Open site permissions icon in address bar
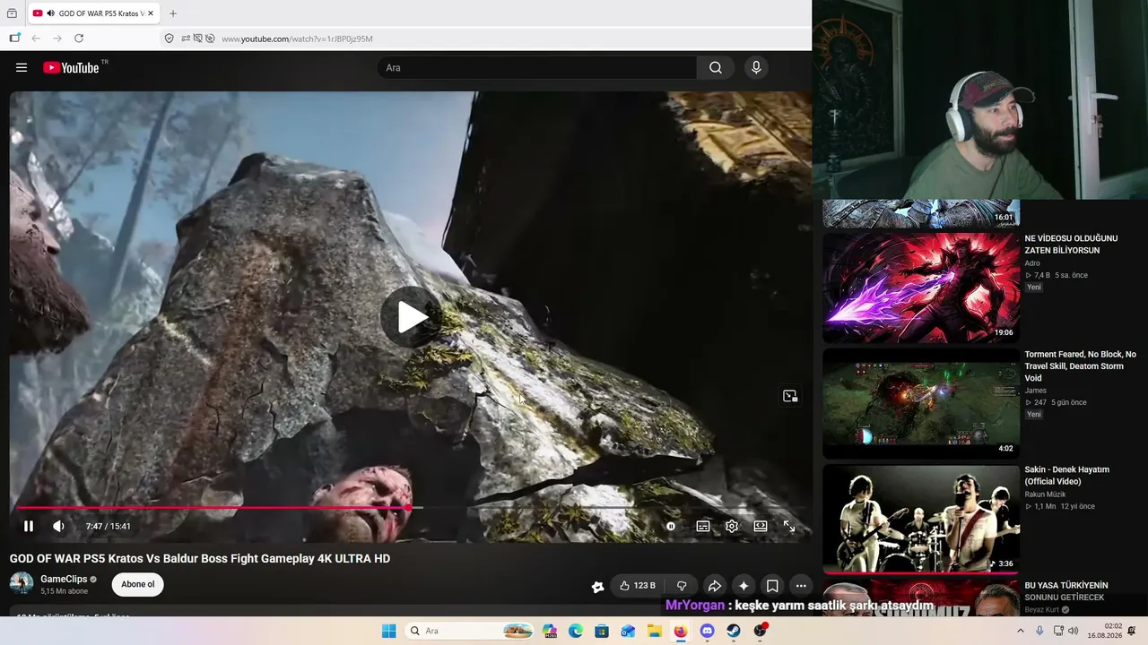Viewport: 1148px width, 645px height. pyautogui.click(x=186, y=39)
